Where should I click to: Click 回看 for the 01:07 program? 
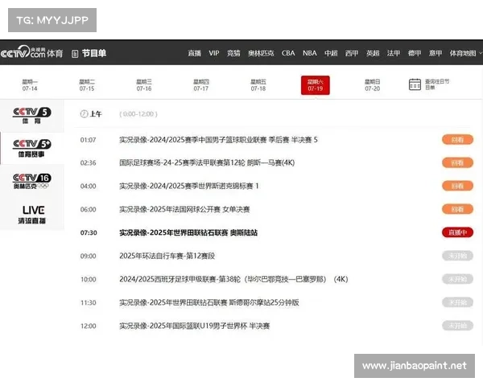point(457,140)
